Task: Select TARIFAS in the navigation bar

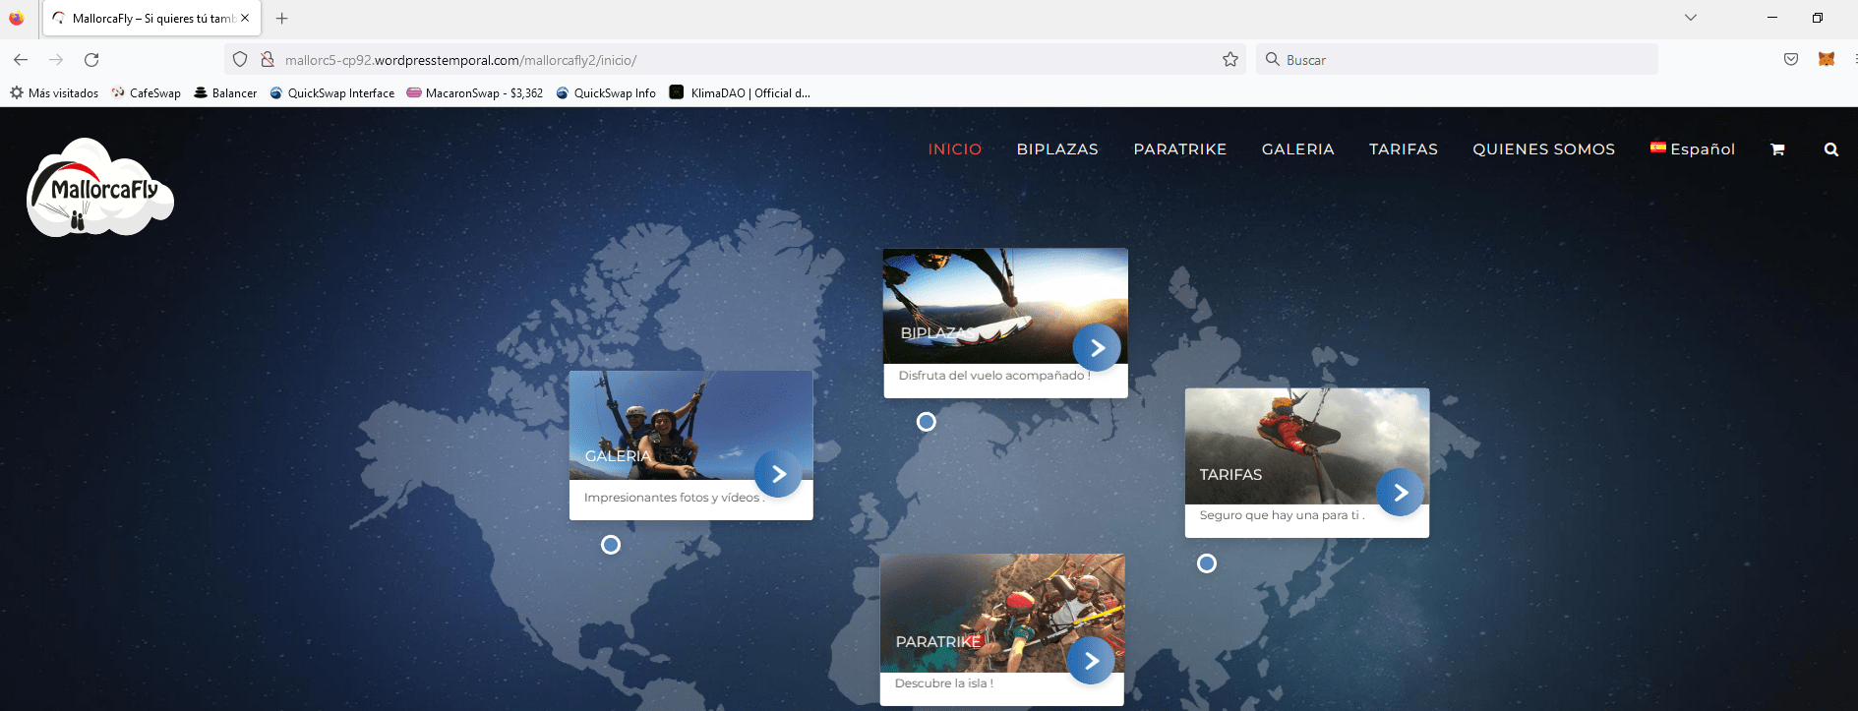Action: coord(1404,149)
